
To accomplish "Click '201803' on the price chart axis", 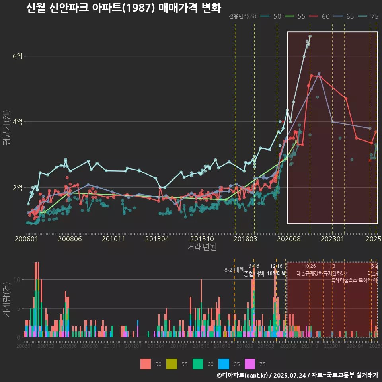I will click(246, 239).
